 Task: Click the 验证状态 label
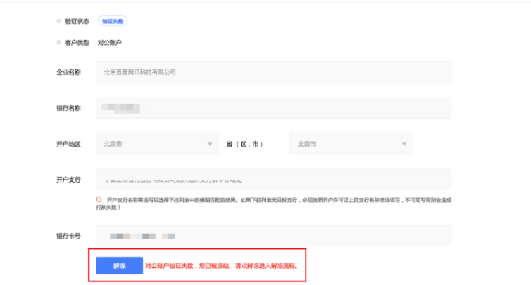coord(77,21)
